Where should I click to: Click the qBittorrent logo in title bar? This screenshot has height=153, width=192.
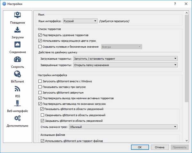(x=4, y=4)
